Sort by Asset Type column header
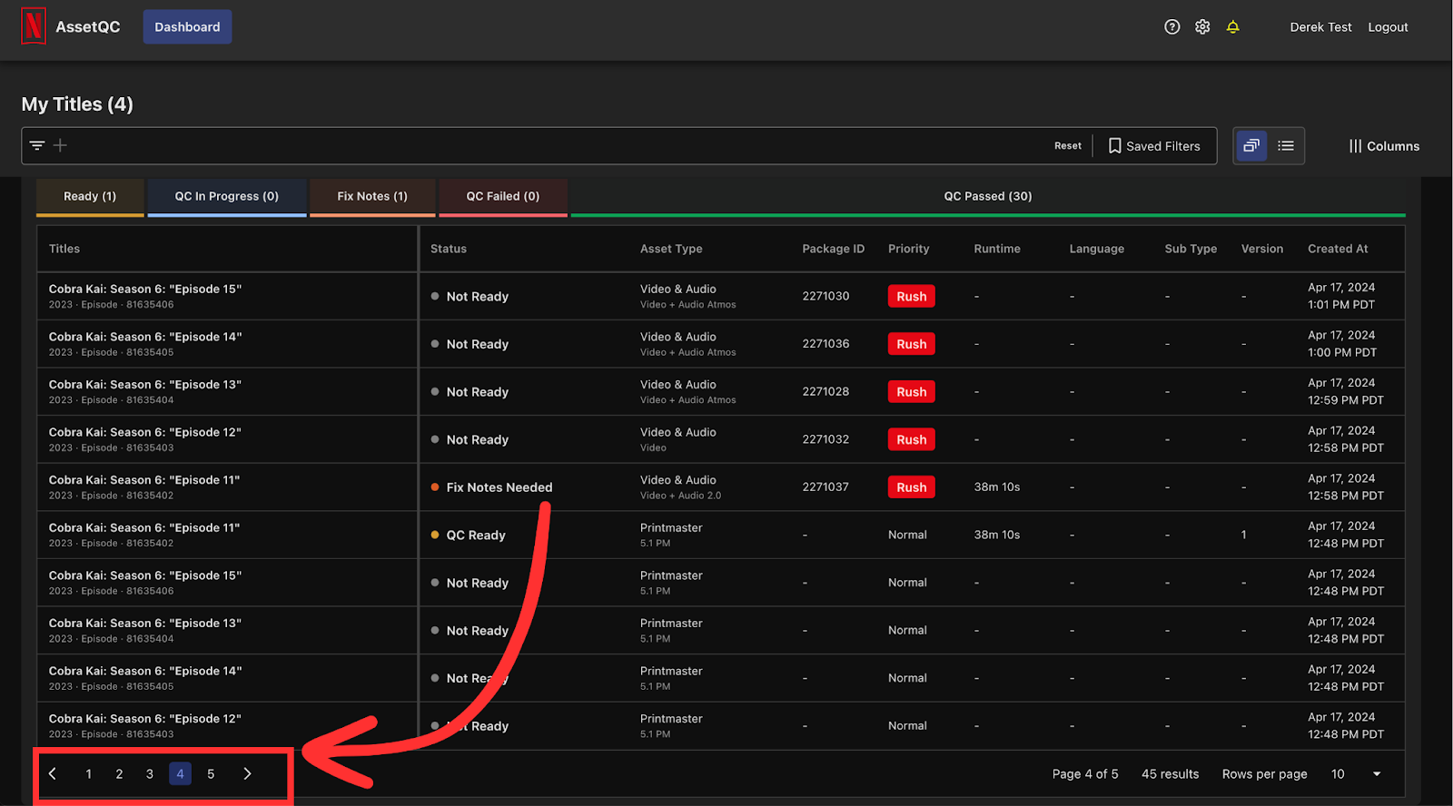 click(x=671, y=249)
